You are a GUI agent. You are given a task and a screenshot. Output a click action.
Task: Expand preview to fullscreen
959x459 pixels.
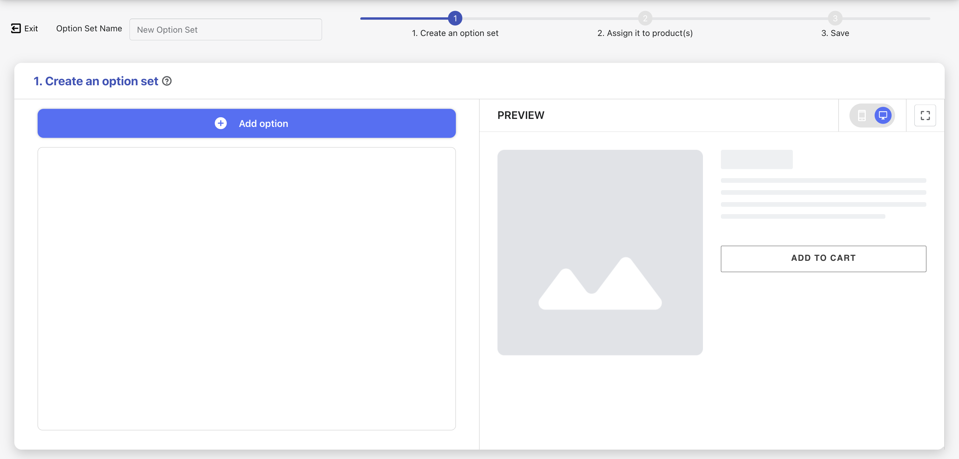point(925,115)
